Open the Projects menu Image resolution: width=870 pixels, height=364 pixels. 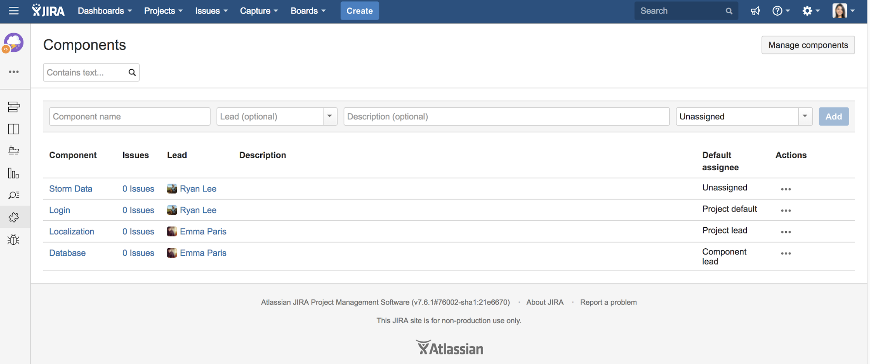coord(163,11)
